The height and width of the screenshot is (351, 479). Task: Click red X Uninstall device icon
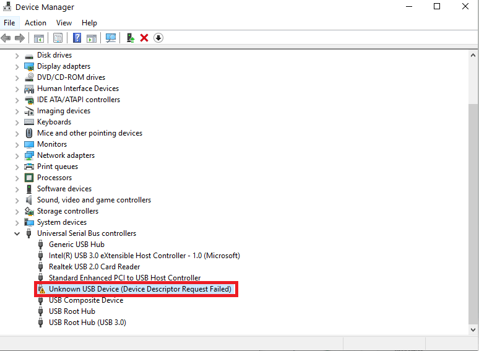[144, 38]
